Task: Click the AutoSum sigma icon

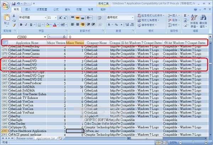Action: [185, 16]
